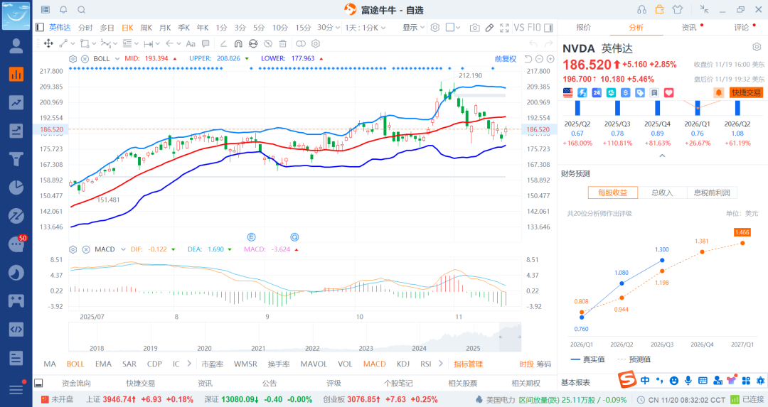Viewport: 768px width, 407px height.
Task: Click the timeline range overview slider
Action: [x=510, y=336]
